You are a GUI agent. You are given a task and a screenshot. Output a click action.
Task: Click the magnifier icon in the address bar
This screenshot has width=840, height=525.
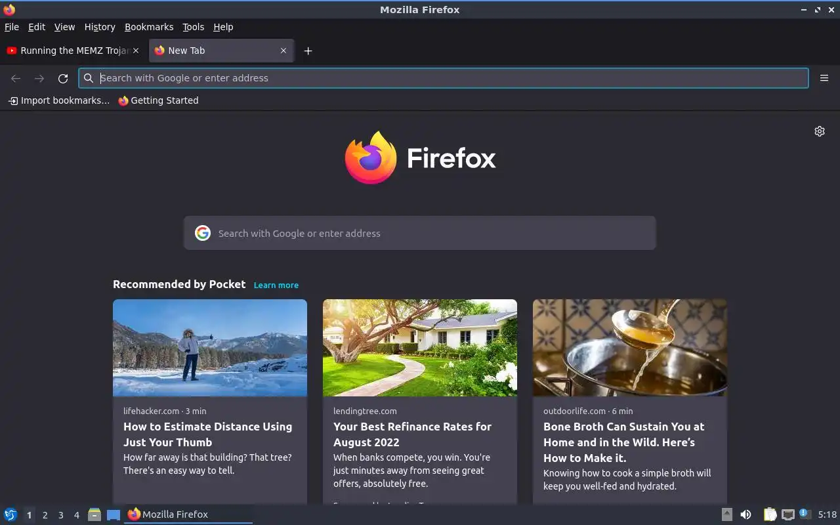[89, 78]
